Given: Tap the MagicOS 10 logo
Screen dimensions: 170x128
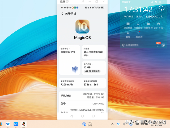Looking at the screenshot, I should 82,26.
